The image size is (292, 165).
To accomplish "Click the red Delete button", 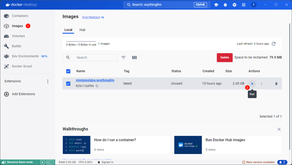I will [x=224, y=57].
